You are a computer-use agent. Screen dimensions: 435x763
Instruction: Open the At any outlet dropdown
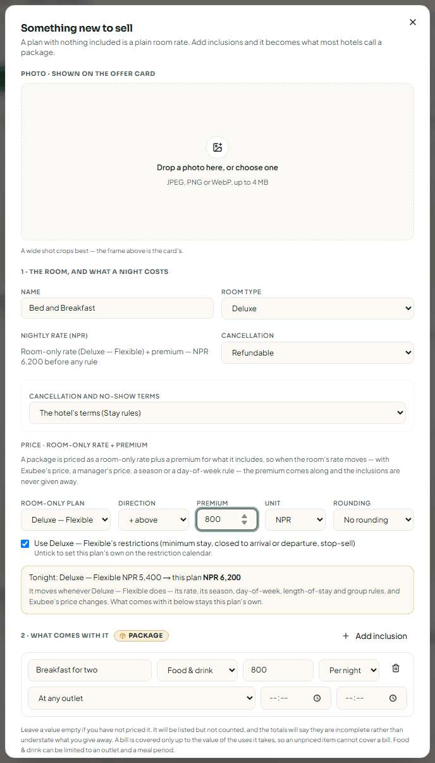coord(142,698)
